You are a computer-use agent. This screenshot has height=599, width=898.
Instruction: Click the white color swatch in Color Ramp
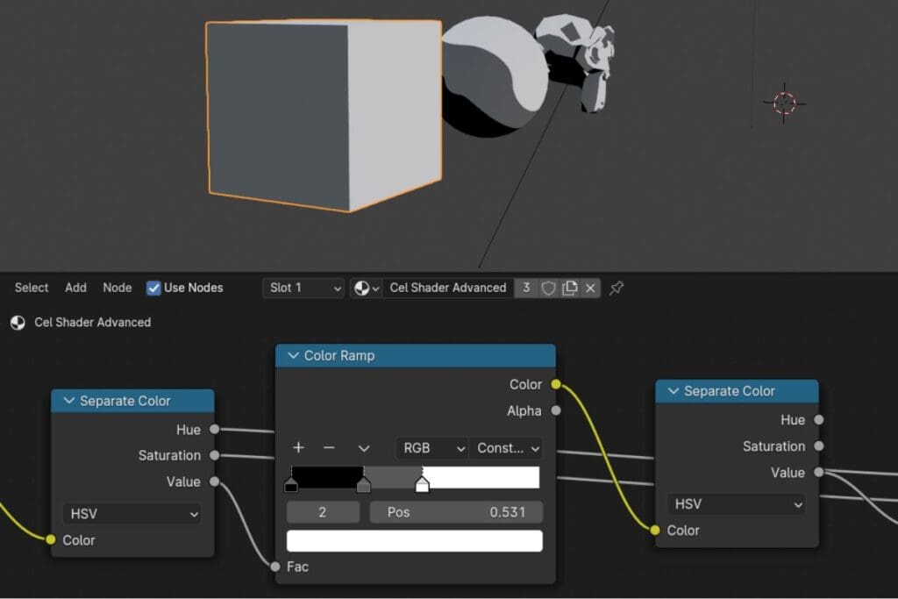pyautogui.click(x=414, y=541)
